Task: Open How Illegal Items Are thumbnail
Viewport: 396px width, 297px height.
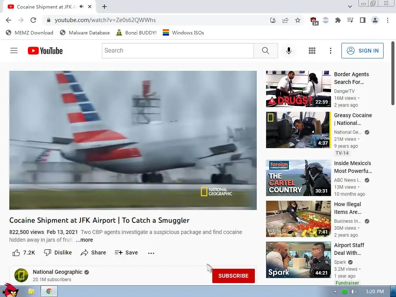Action: 298,219
